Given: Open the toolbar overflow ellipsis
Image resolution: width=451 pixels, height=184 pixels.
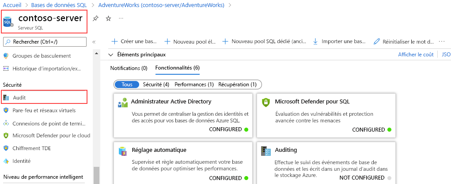Looking at the screenshot, I should click(442, 41).
